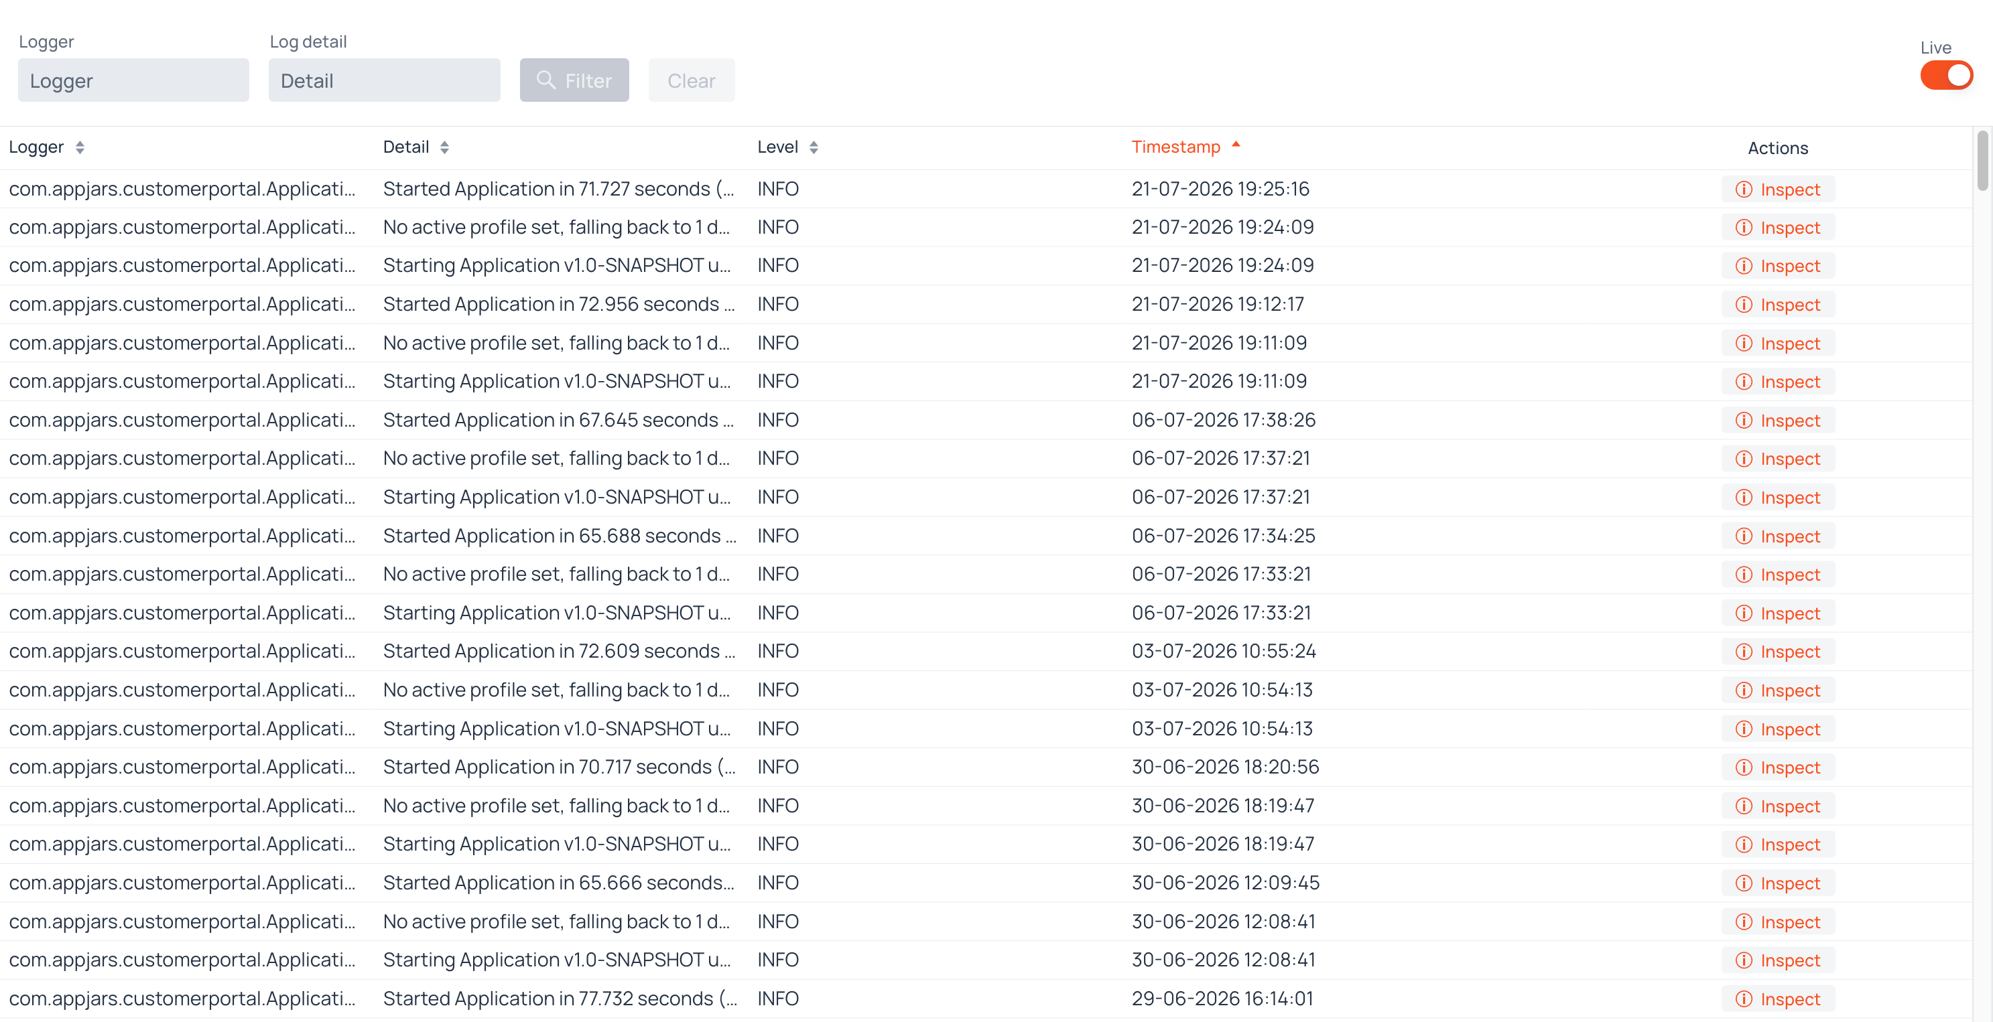Viewport: 1993px width, 1022px height.
Task: Inspect the No active profile log at 21-07-2026 19:24:09
Action: tap(1778, 228)
